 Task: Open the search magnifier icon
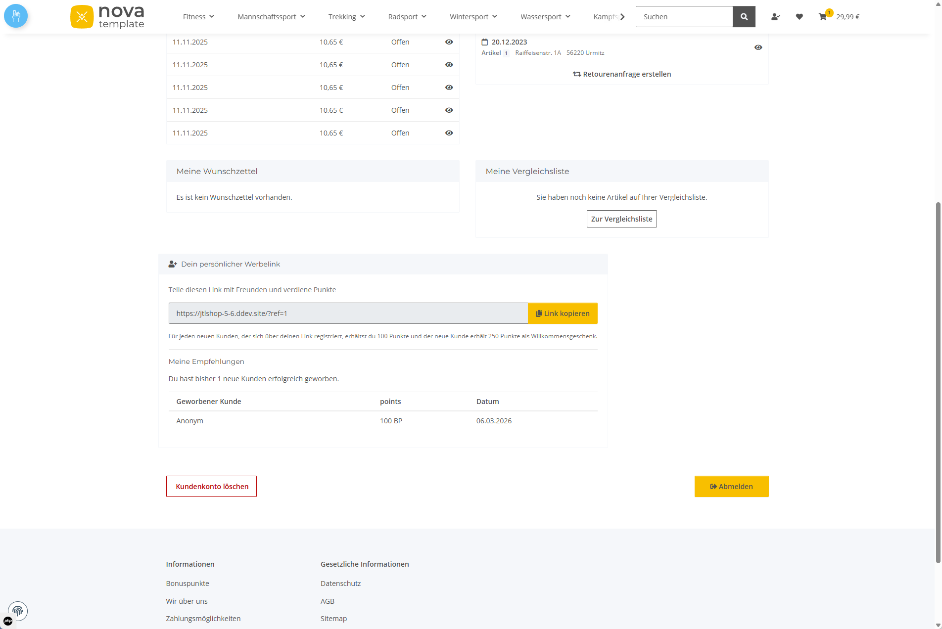pyautogui.click(x=744, y=16)
